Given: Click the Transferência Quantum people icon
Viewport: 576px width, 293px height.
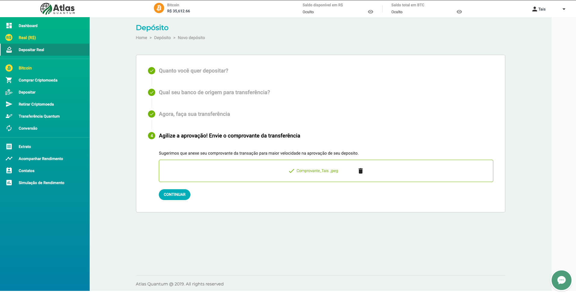Looking at the screenshot, I should (x=9, y=116).
